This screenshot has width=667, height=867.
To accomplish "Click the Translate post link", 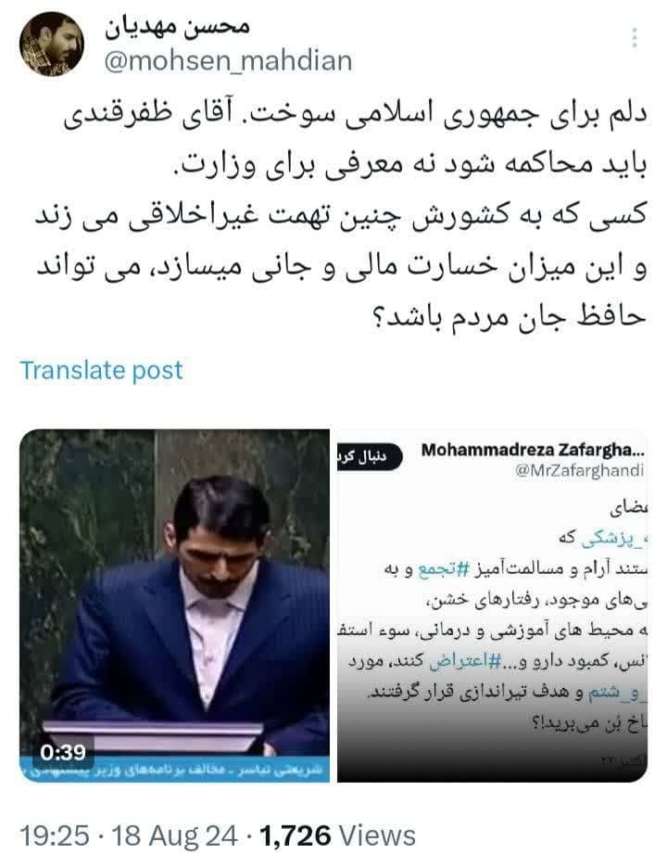I will click(x=101, y=370).
